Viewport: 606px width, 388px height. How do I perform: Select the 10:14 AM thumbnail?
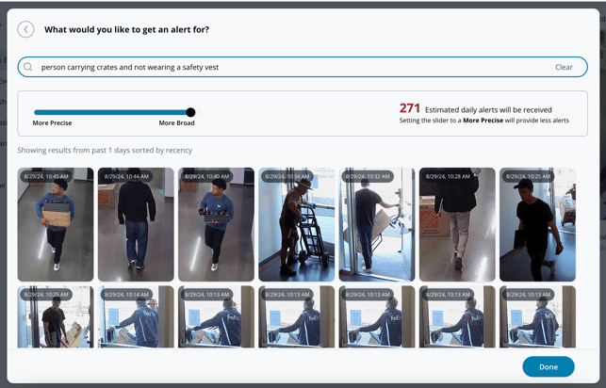[136, 317]
